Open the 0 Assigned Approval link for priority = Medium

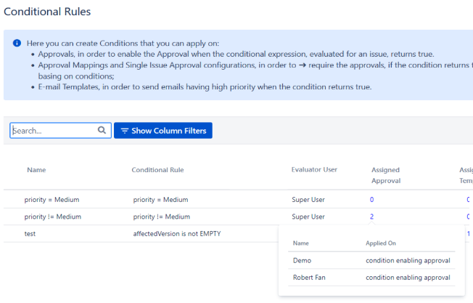point(372,199)
